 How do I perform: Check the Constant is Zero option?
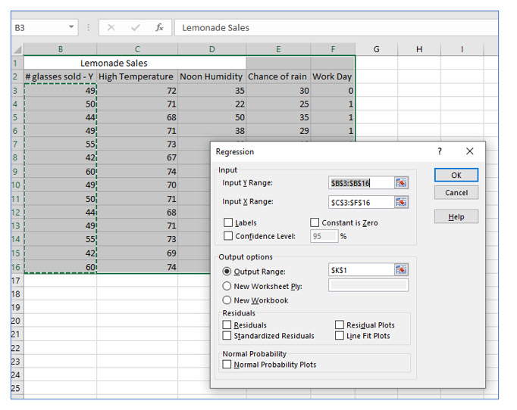coord(315,222)
